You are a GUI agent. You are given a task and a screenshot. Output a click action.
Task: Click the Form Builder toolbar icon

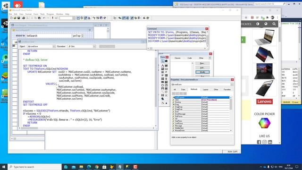144,18
